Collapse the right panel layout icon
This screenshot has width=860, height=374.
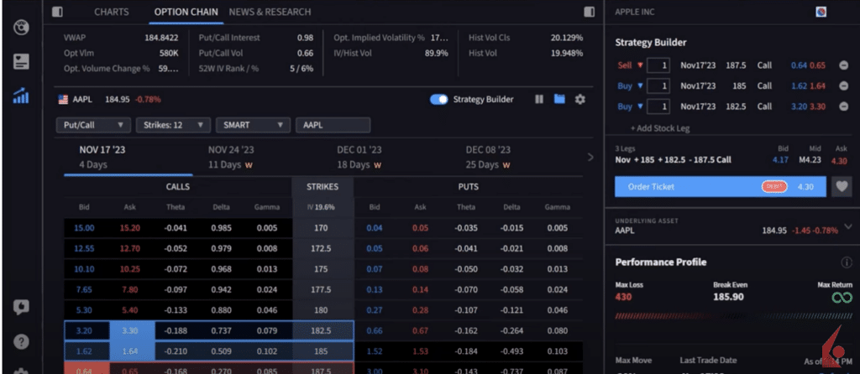coord(589,12)
